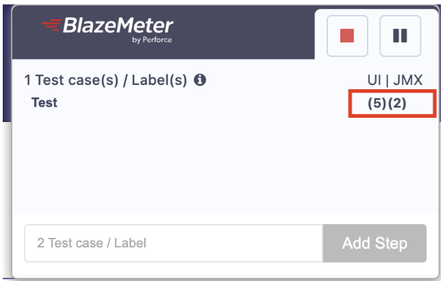The height and width of the screenshot is (281, 445).
Task: Click the "1 Test case(s) / Label(s)" heading
Action: coord(106,80)
